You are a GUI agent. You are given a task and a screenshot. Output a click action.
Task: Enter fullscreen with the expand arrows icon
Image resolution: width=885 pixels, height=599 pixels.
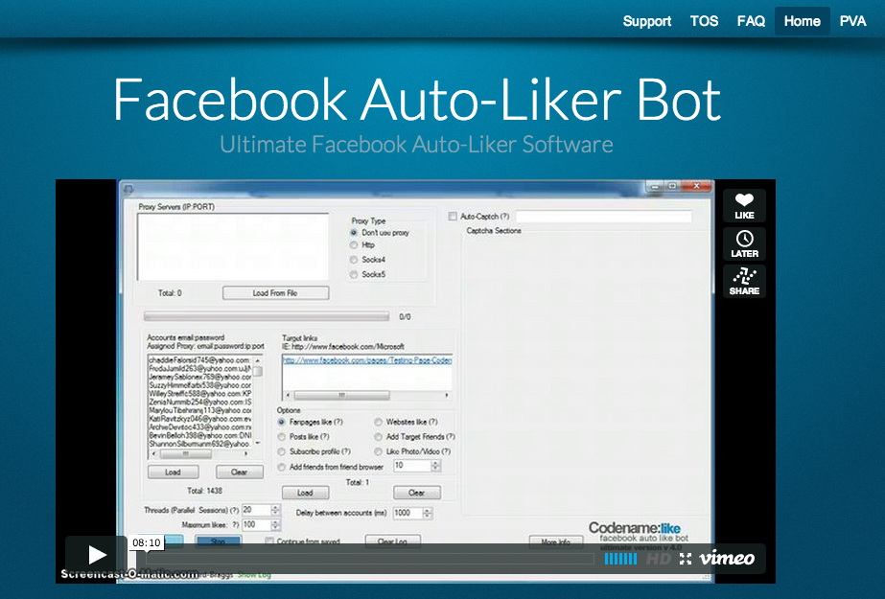(x=686, y=559)
